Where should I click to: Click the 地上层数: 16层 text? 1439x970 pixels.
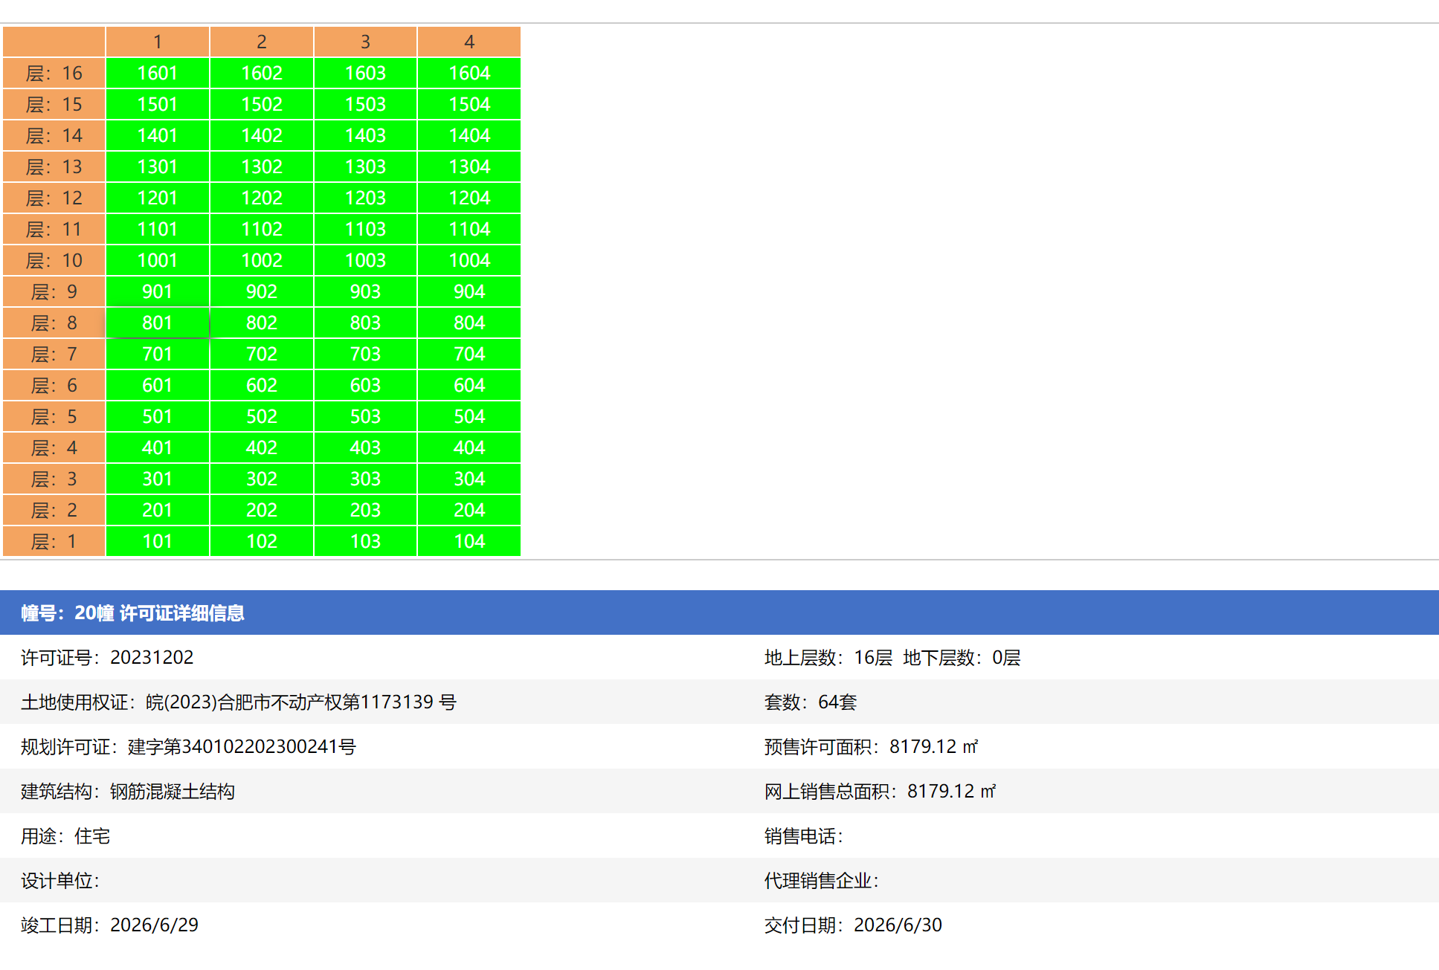click(828, 657)
